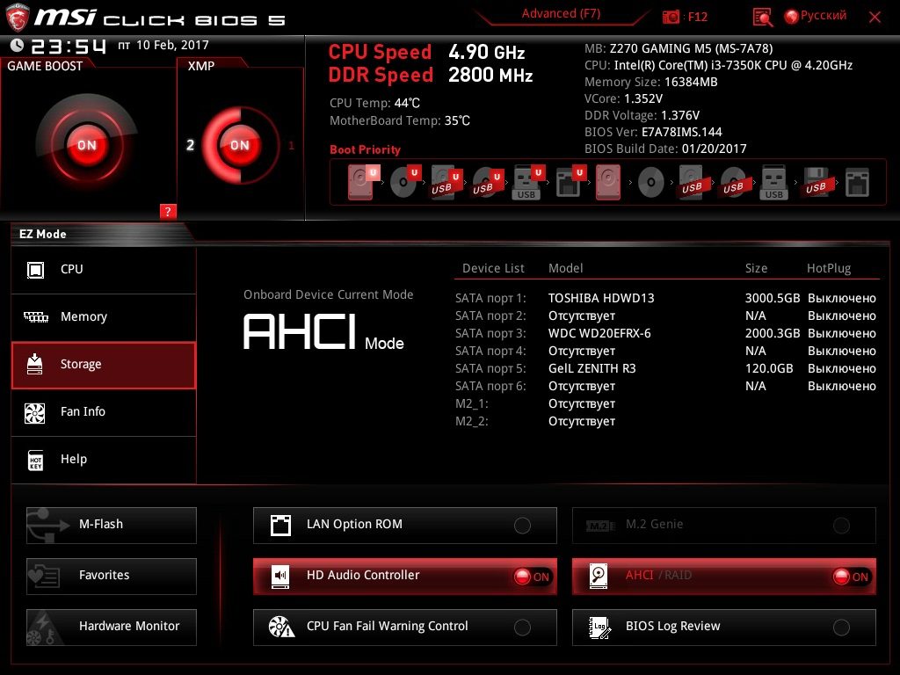This screenshot has height=675, width=900.
Task: Select the legacy USB hard disk boot icon
Action: [x=692, y=182]
